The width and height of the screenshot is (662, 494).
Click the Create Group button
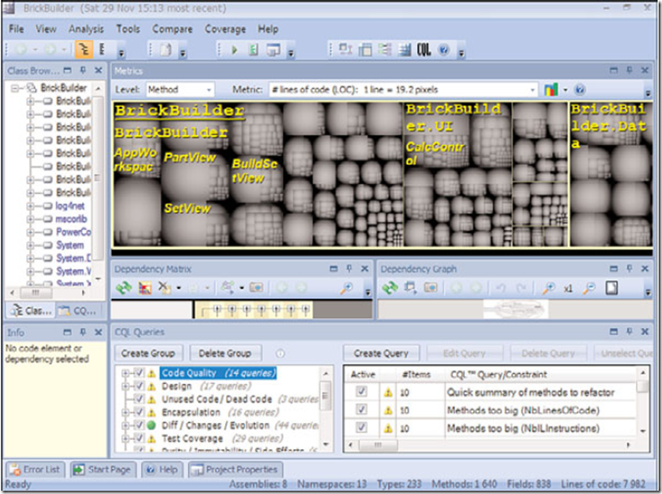coord(148,353)
